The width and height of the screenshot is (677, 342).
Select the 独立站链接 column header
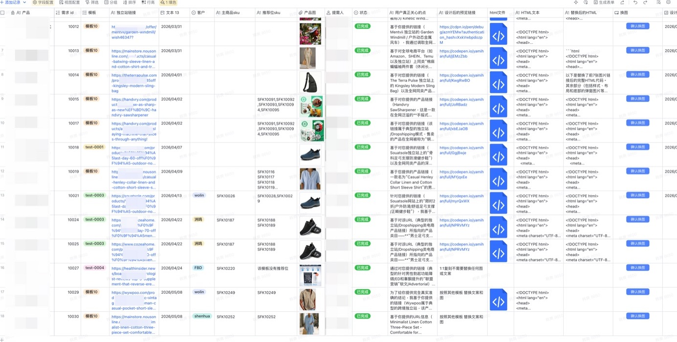click(x=134, y=13)
